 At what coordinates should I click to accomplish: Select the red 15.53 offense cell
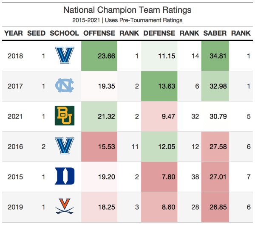click(x=99, y=146)
